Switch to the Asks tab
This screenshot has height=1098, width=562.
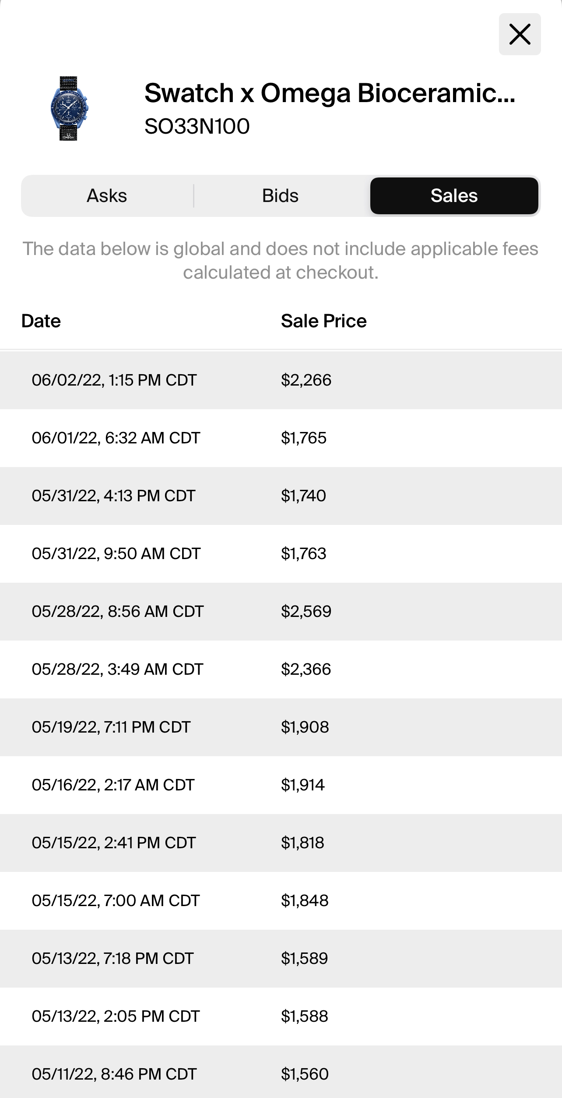pyautogui.click(x=107, y=196)
